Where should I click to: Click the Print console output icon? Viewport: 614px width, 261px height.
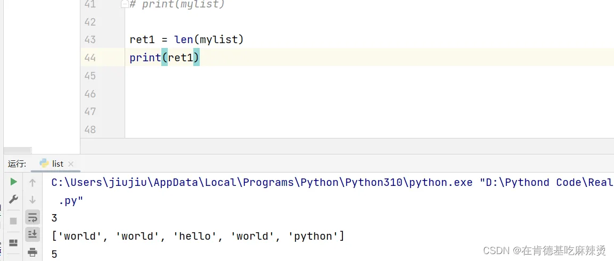[32, 252]
